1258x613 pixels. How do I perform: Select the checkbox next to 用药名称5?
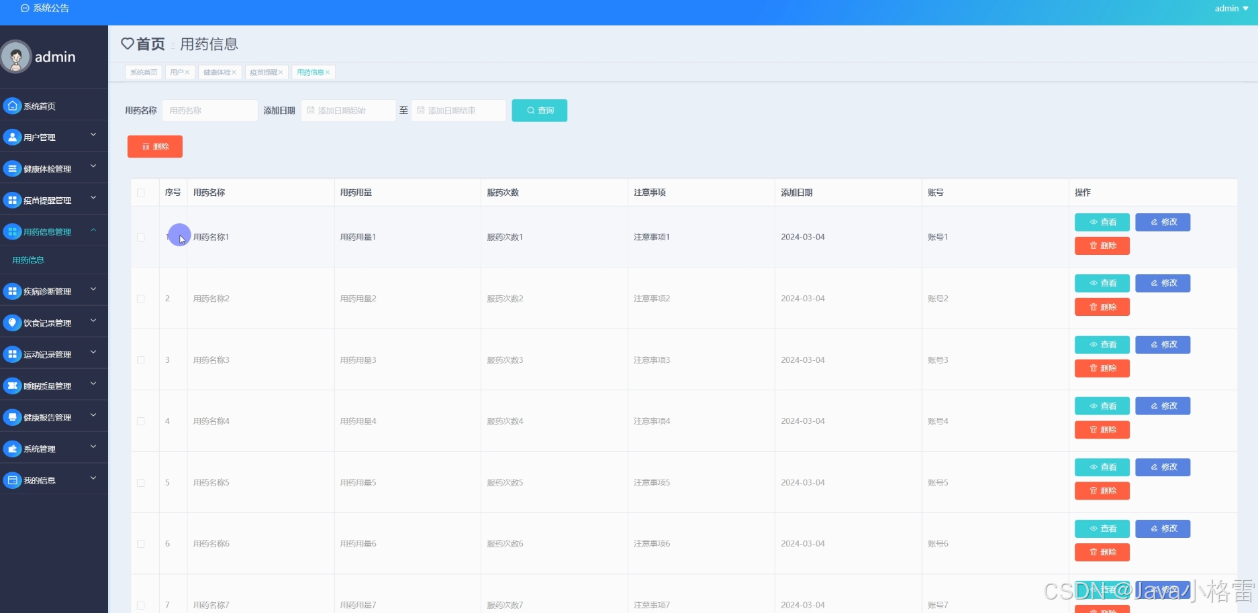coord(142,482)
